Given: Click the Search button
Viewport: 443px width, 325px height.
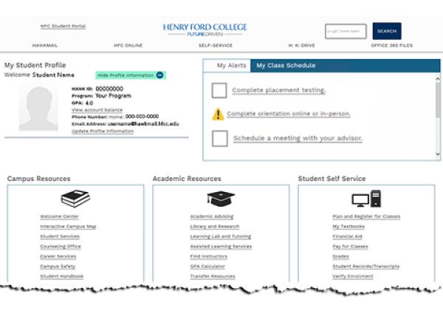Looking at the screenshot, I should tap(387, 31).
